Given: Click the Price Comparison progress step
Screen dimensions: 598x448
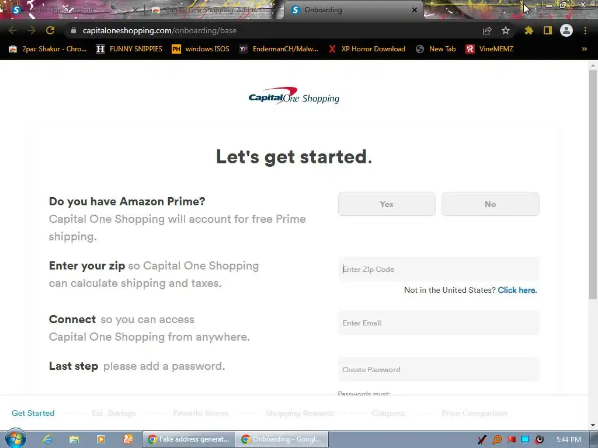Looking at the screenshot, I should point(474,413).
